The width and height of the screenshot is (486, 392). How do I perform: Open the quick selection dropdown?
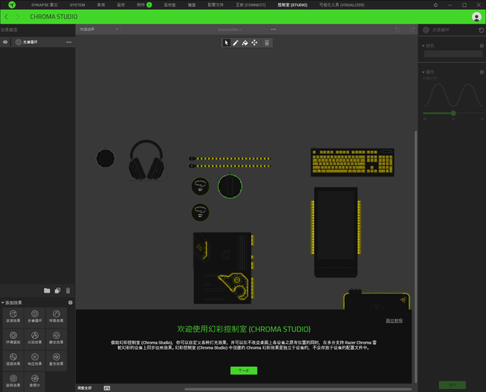click(x=99, y=30)
